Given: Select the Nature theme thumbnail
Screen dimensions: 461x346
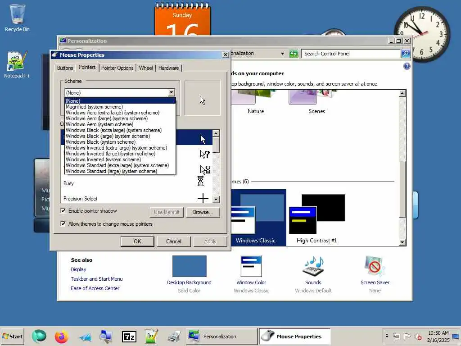Looking at the screenshot, I should point(256,102).
